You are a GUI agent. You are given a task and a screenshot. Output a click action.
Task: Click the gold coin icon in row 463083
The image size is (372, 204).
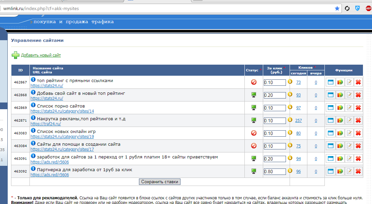[290, 133]
